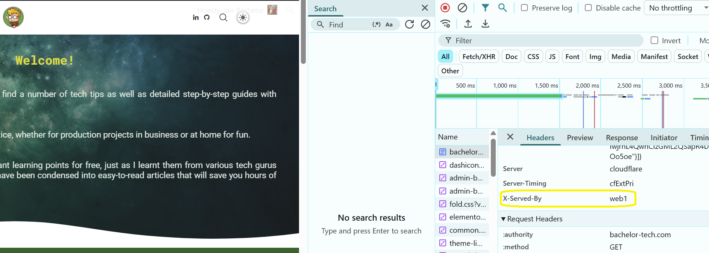Select the fold.css request in list
Image resolution: width=709 pixels, height=253 pixels.
467,204
